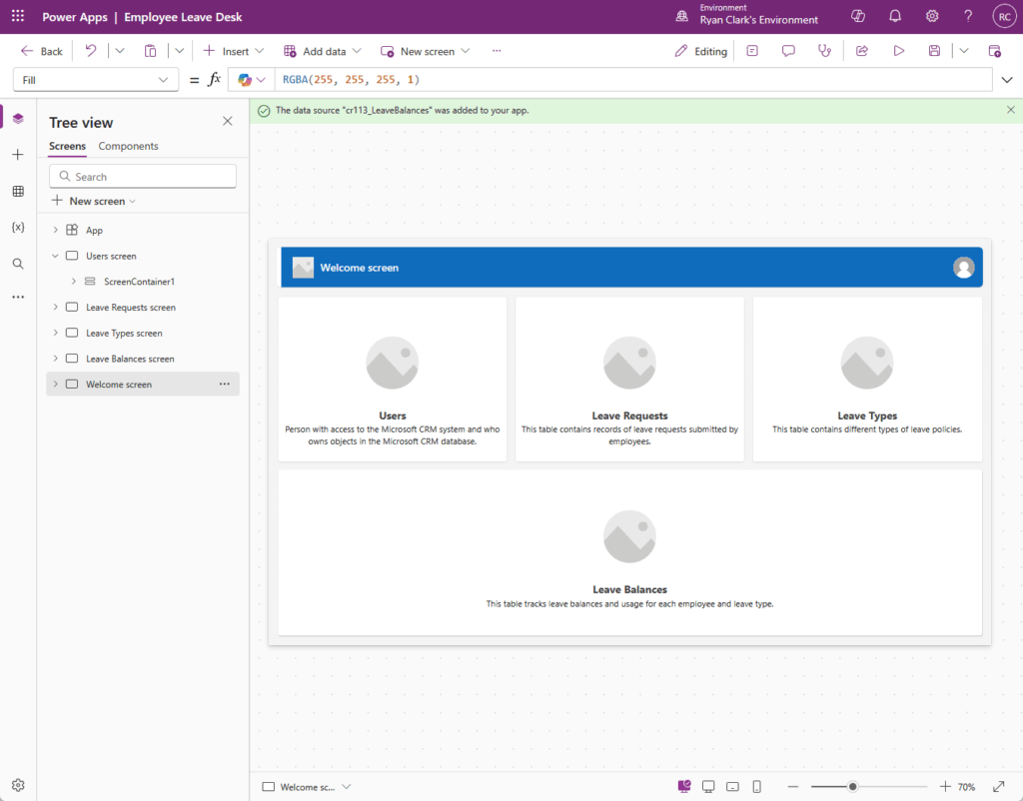Viewport: 1023px width, 801px height.
Task: Switch to the Components tab
Action: coord(128,146)
